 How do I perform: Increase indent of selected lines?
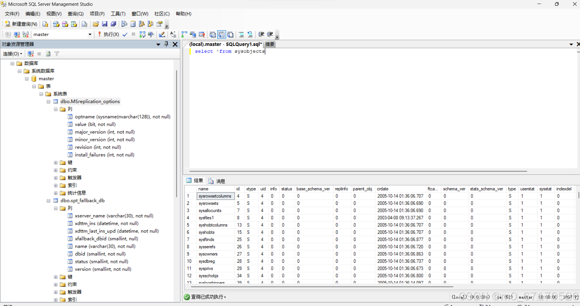coord(270,34)
